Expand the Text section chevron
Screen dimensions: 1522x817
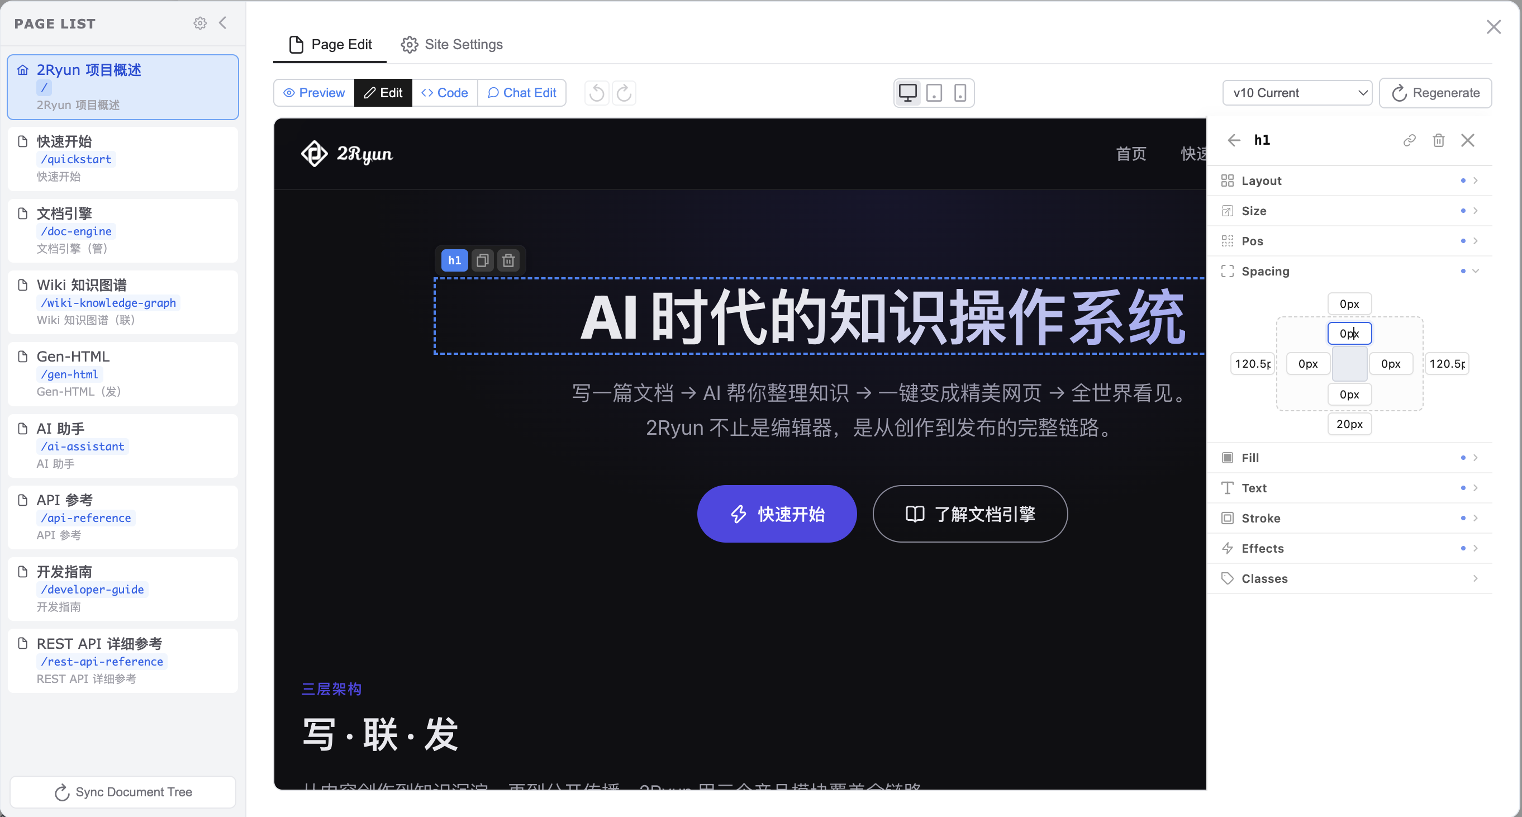pyautogui.click(x=1475, y=488)
